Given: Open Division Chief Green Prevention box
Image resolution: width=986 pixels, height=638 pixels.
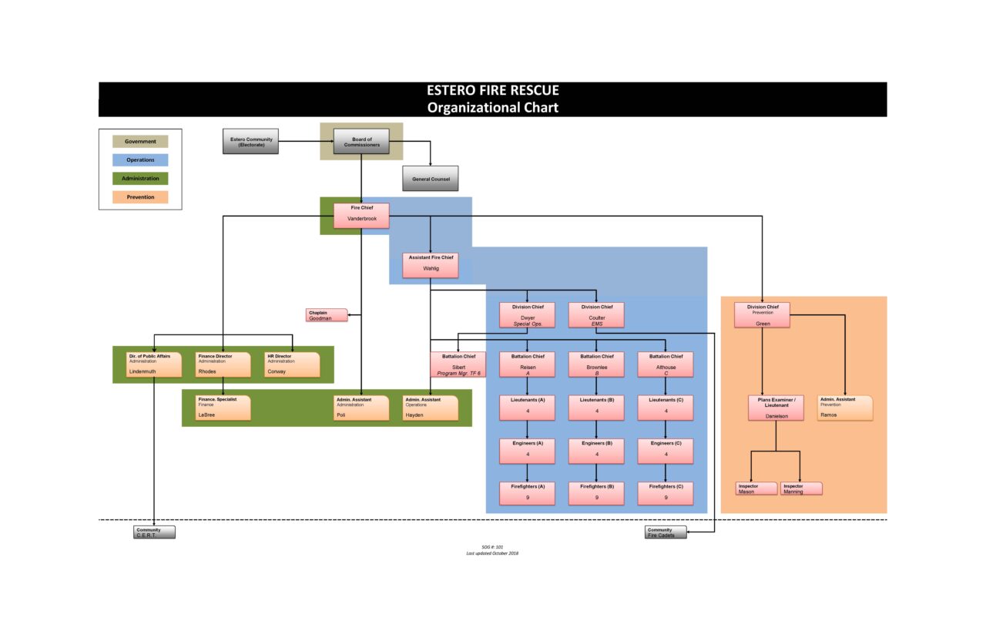Looking at the screenshot, I should pos(762,313).
